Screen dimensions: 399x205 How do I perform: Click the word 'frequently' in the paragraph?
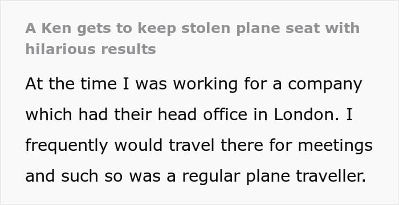pos(67,146)
